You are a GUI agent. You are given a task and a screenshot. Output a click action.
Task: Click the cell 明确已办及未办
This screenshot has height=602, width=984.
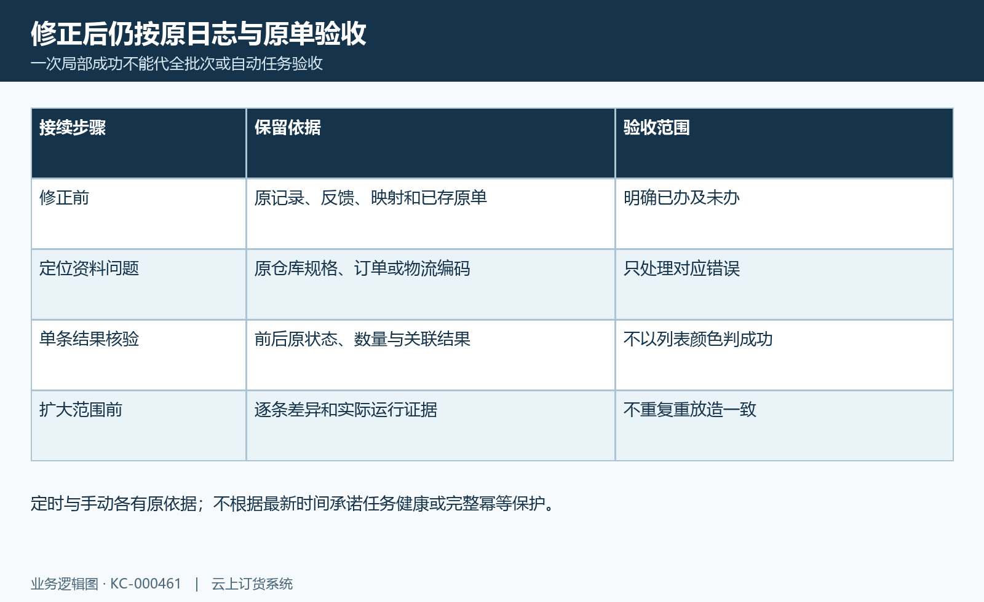click(x=784, y=214)
